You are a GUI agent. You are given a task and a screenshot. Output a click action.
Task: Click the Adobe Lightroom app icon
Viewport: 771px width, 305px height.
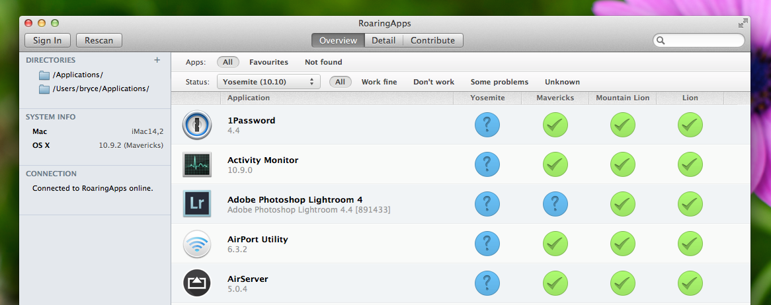(196, 204)
